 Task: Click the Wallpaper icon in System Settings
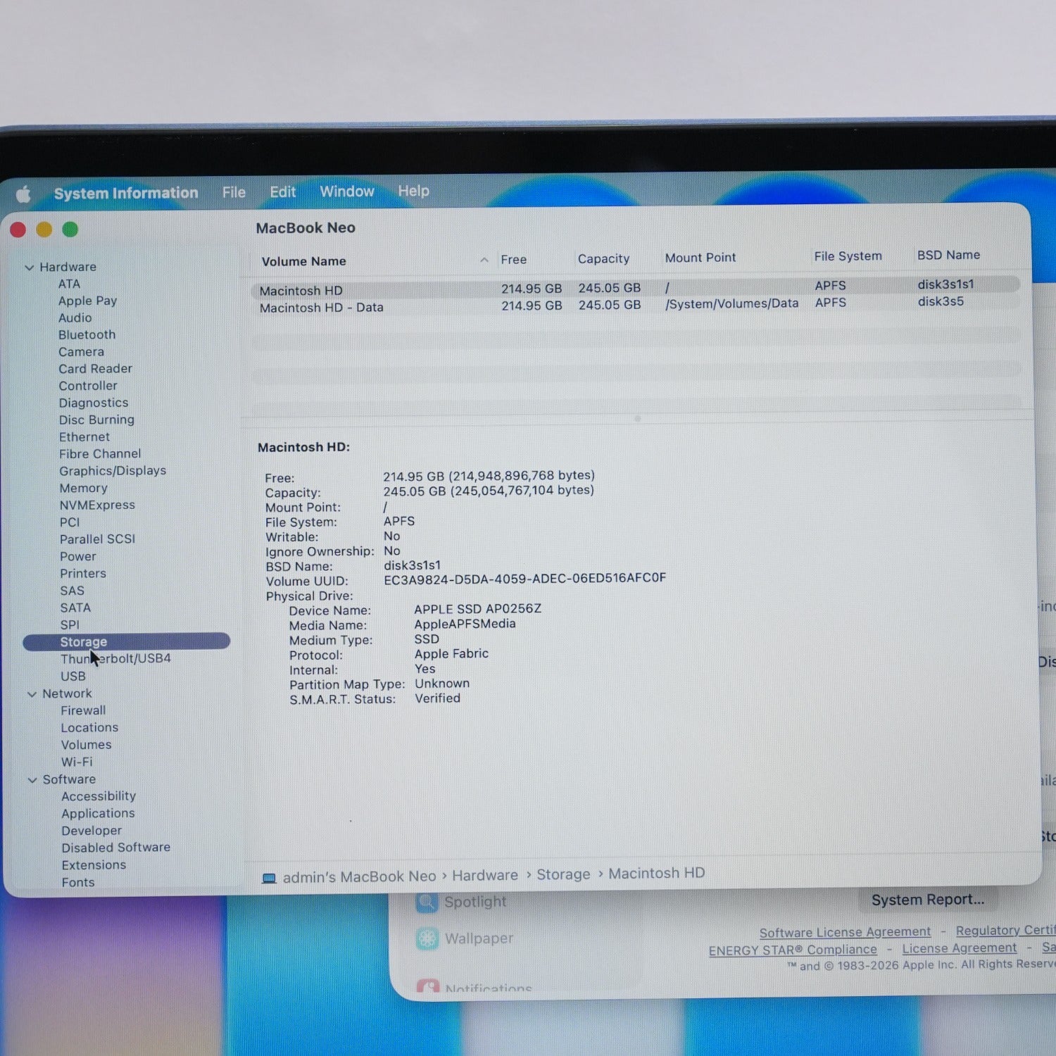[427, 938]
